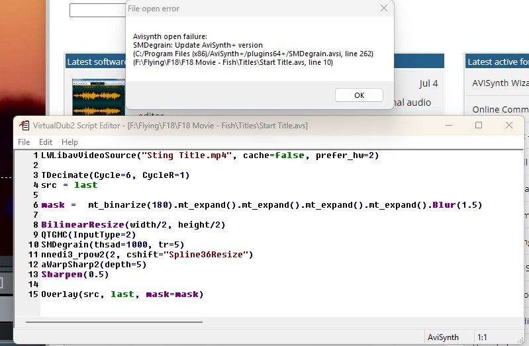Click the 'Latest active' forum heading
The width and height of the screenshot is (529, 346).
click(498, 62)
